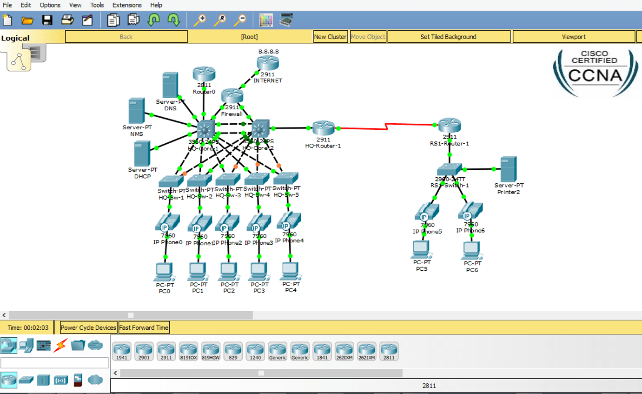
Task: Select the 1941 router model
Action: tap(121, 351)
